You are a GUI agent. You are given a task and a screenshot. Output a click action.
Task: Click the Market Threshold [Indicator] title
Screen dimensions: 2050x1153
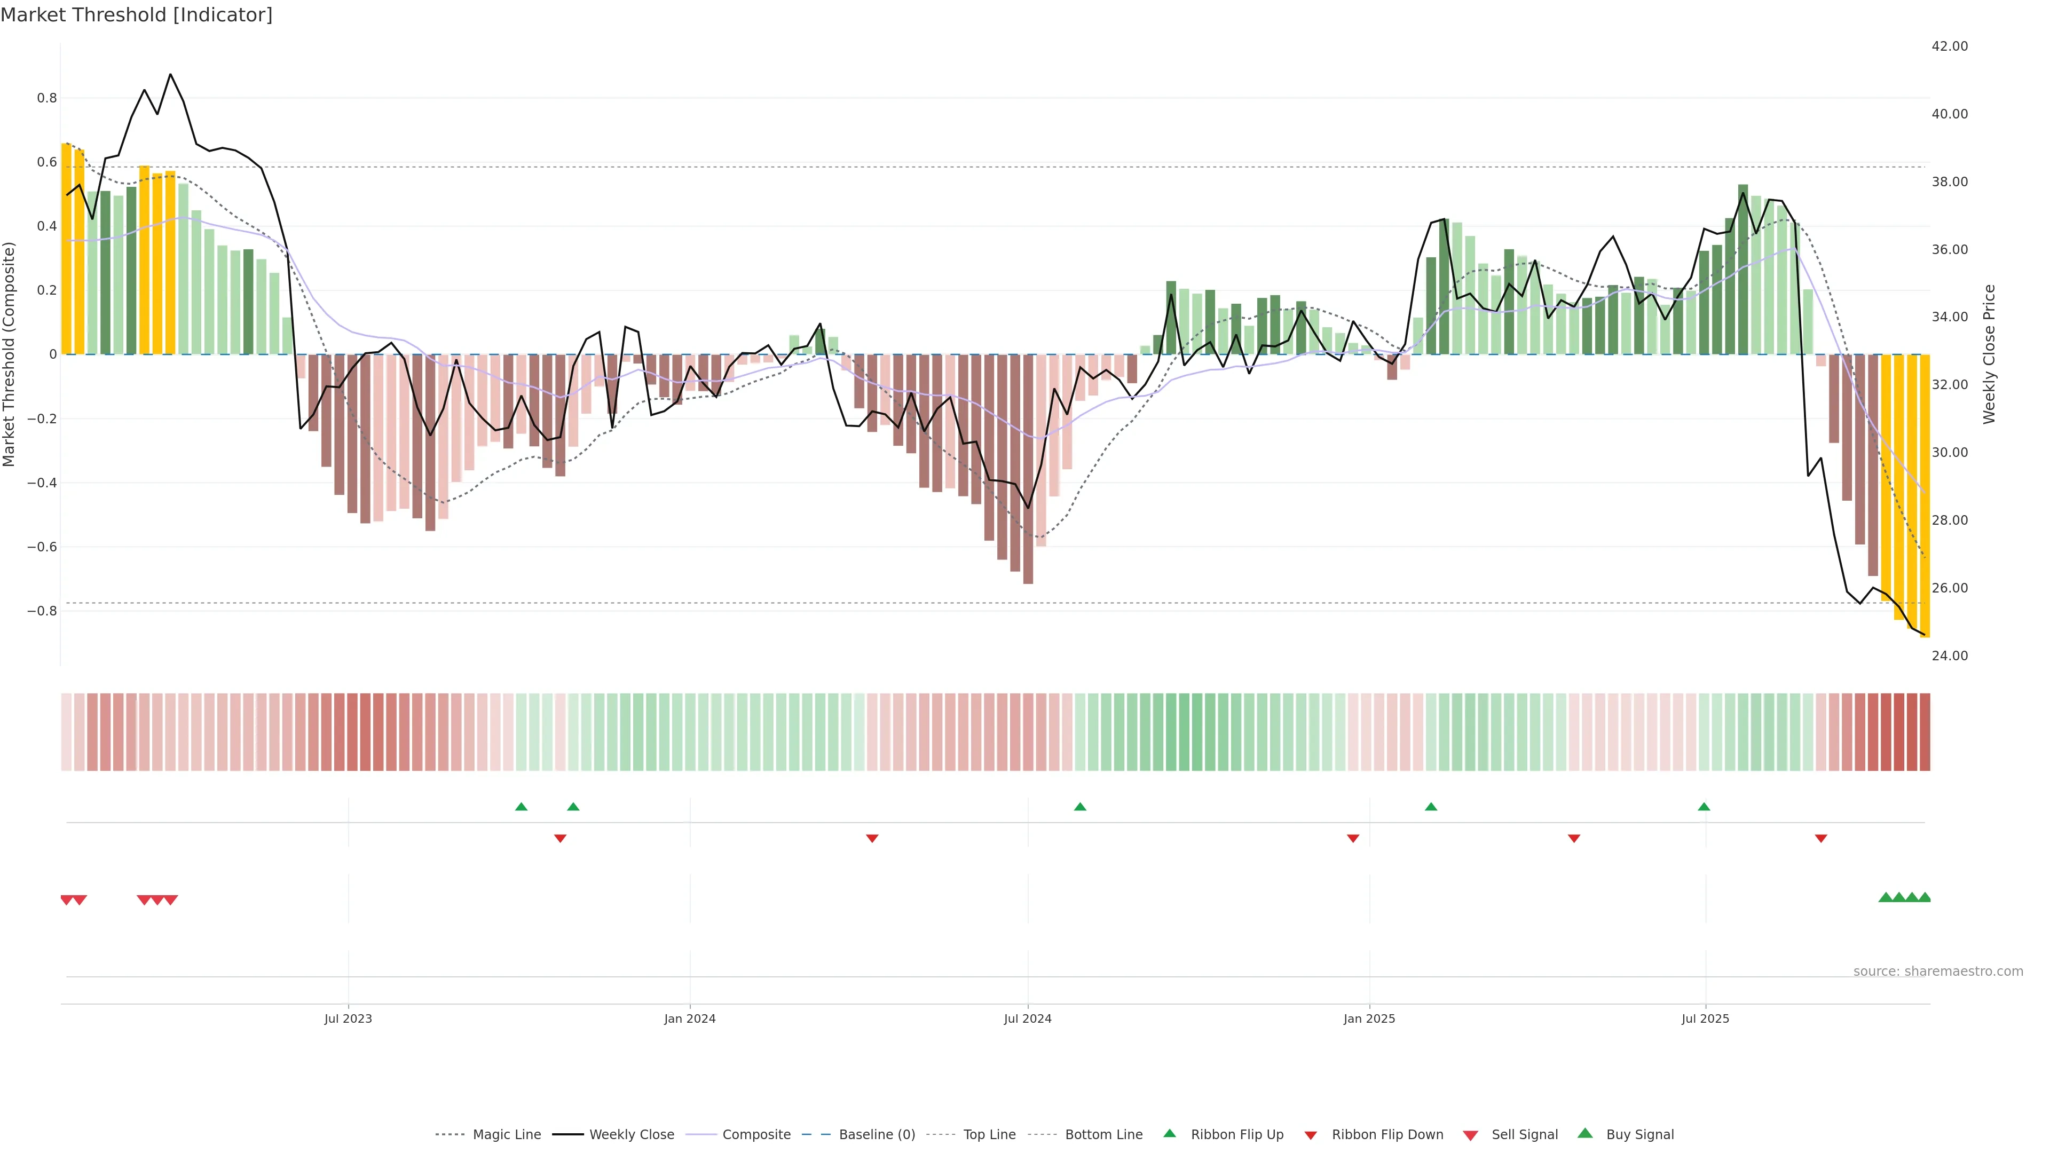(136, 15)
